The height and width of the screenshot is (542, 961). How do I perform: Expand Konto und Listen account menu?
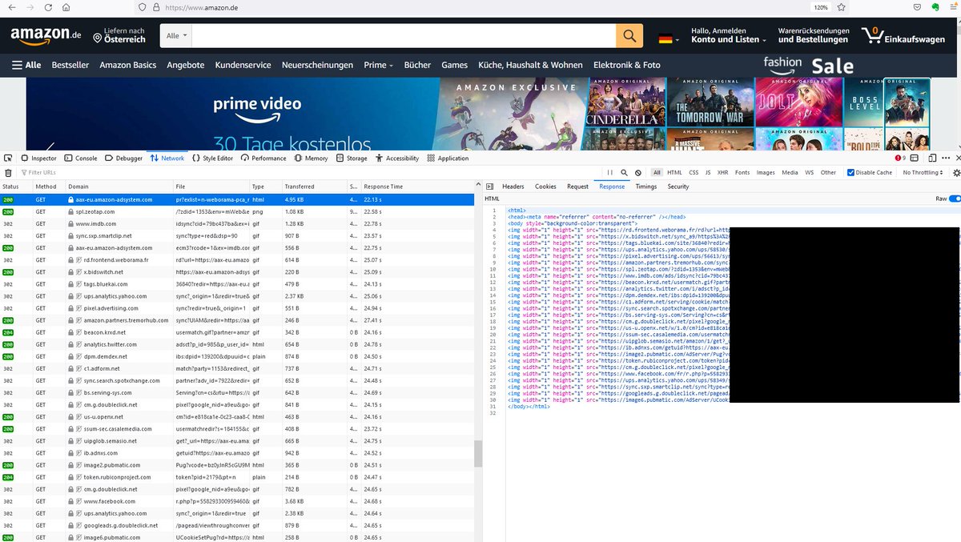coord(729,35)
